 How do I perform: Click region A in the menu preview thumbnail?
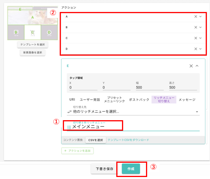[32, 17]
